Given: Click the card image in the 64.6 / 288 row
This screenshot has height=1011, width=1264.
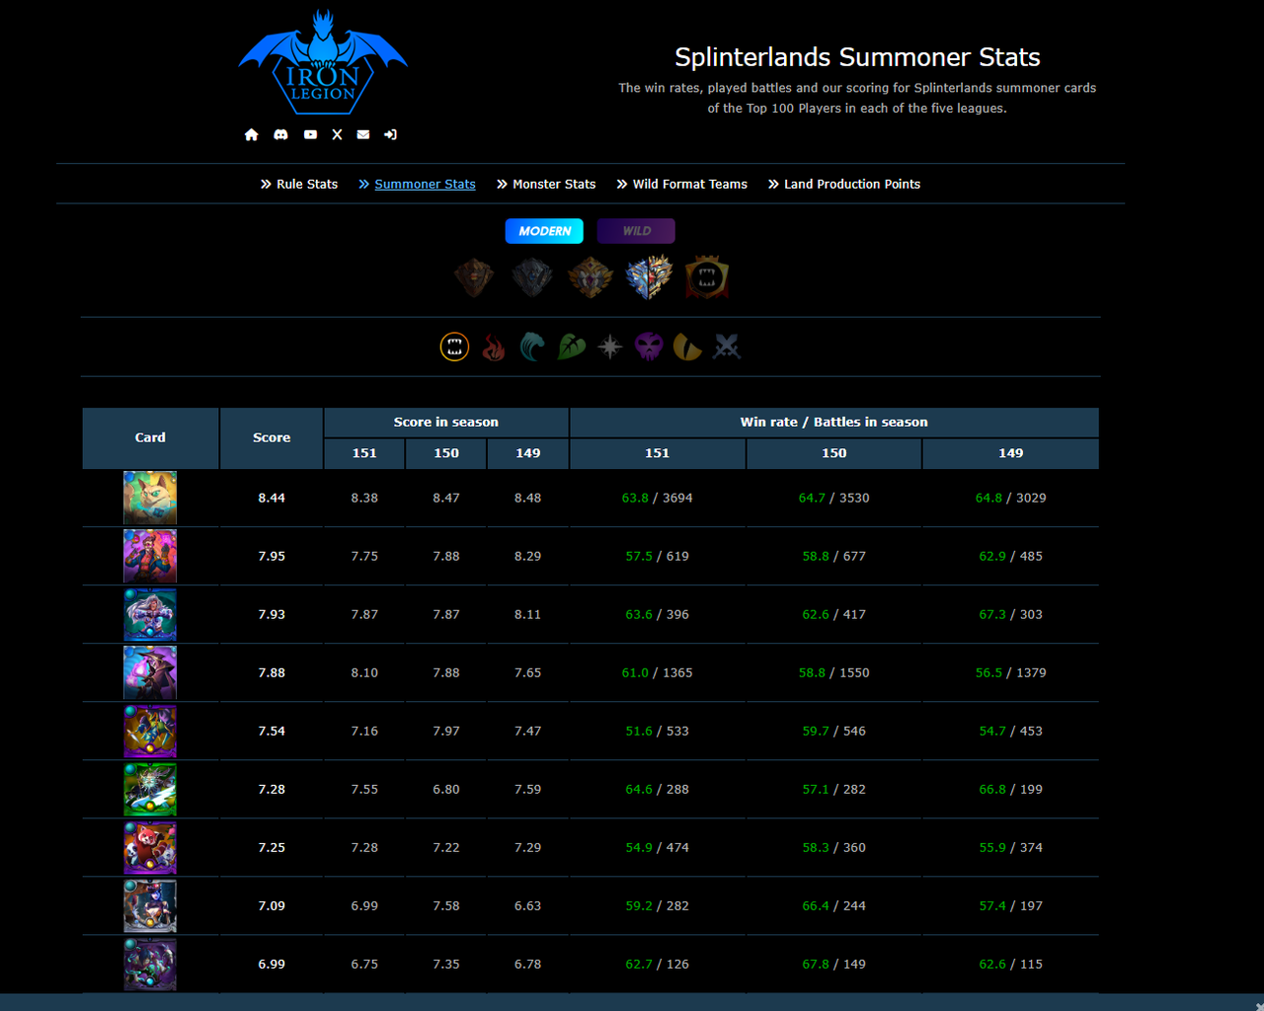Looking at the screenshot, I should (x=150, y=789).
